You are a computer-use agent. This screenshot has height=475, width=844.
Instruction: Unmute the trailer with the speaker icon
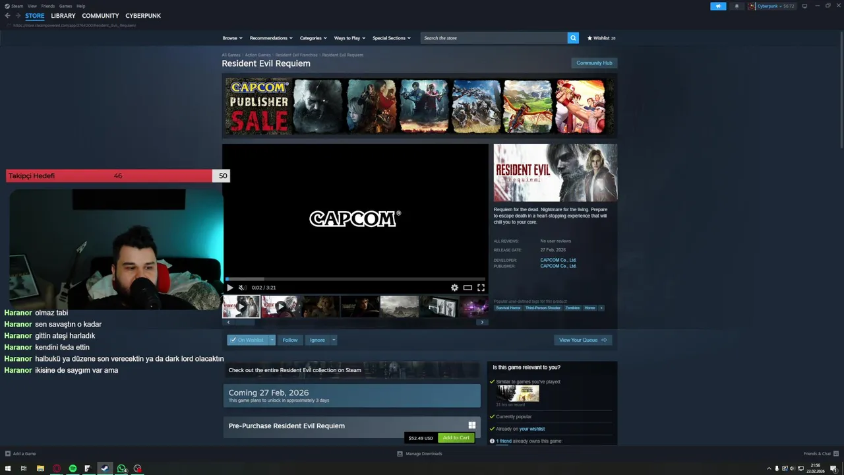(241, 288)
